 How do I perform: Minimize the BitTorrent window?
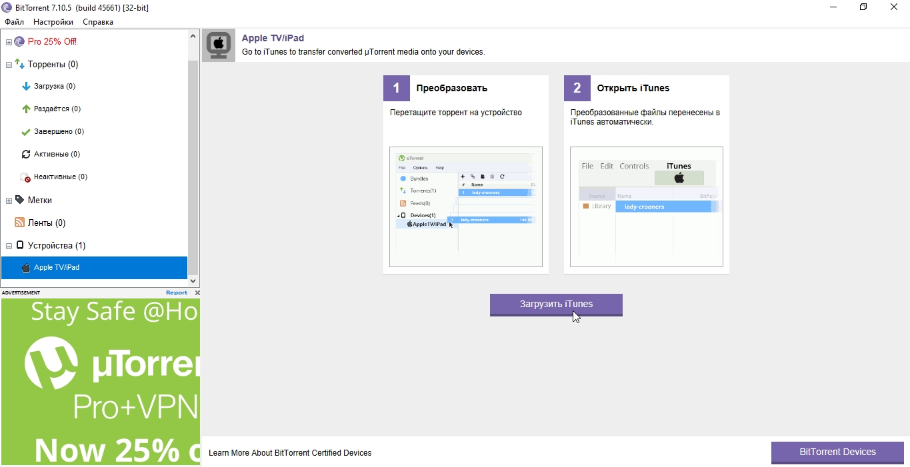[x=833, y=7]
